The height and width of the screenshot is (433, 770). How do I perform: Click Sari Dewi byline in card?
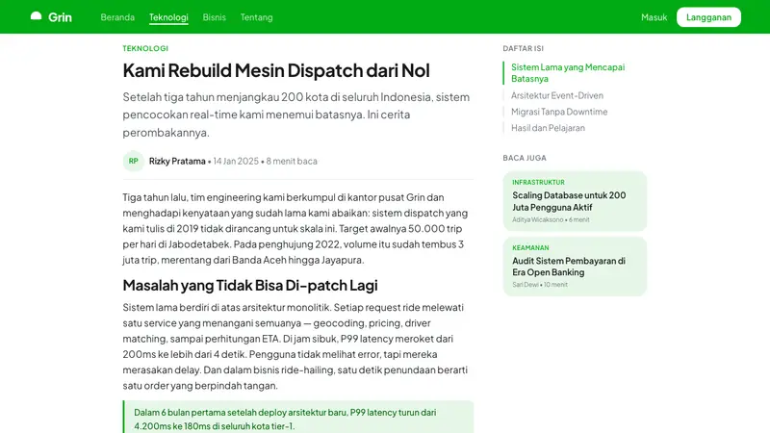coord(525,285)
